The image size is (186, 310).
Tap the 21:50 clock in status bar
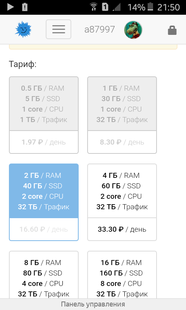[x=169, y=7]
